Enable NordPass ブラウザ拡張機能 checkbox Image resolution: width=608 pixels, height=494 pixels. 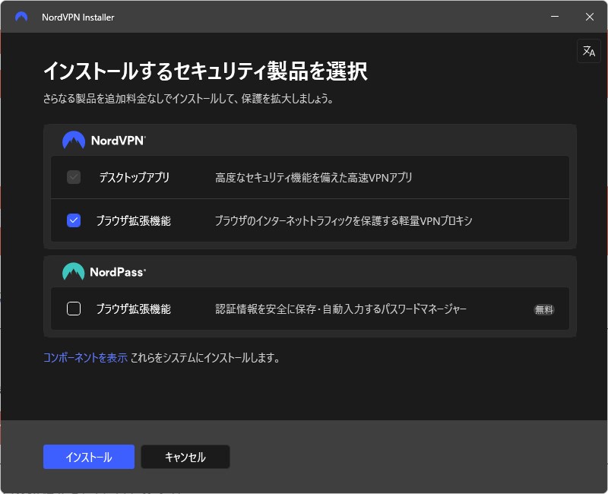pyautogui.click(x=74, y=309)
